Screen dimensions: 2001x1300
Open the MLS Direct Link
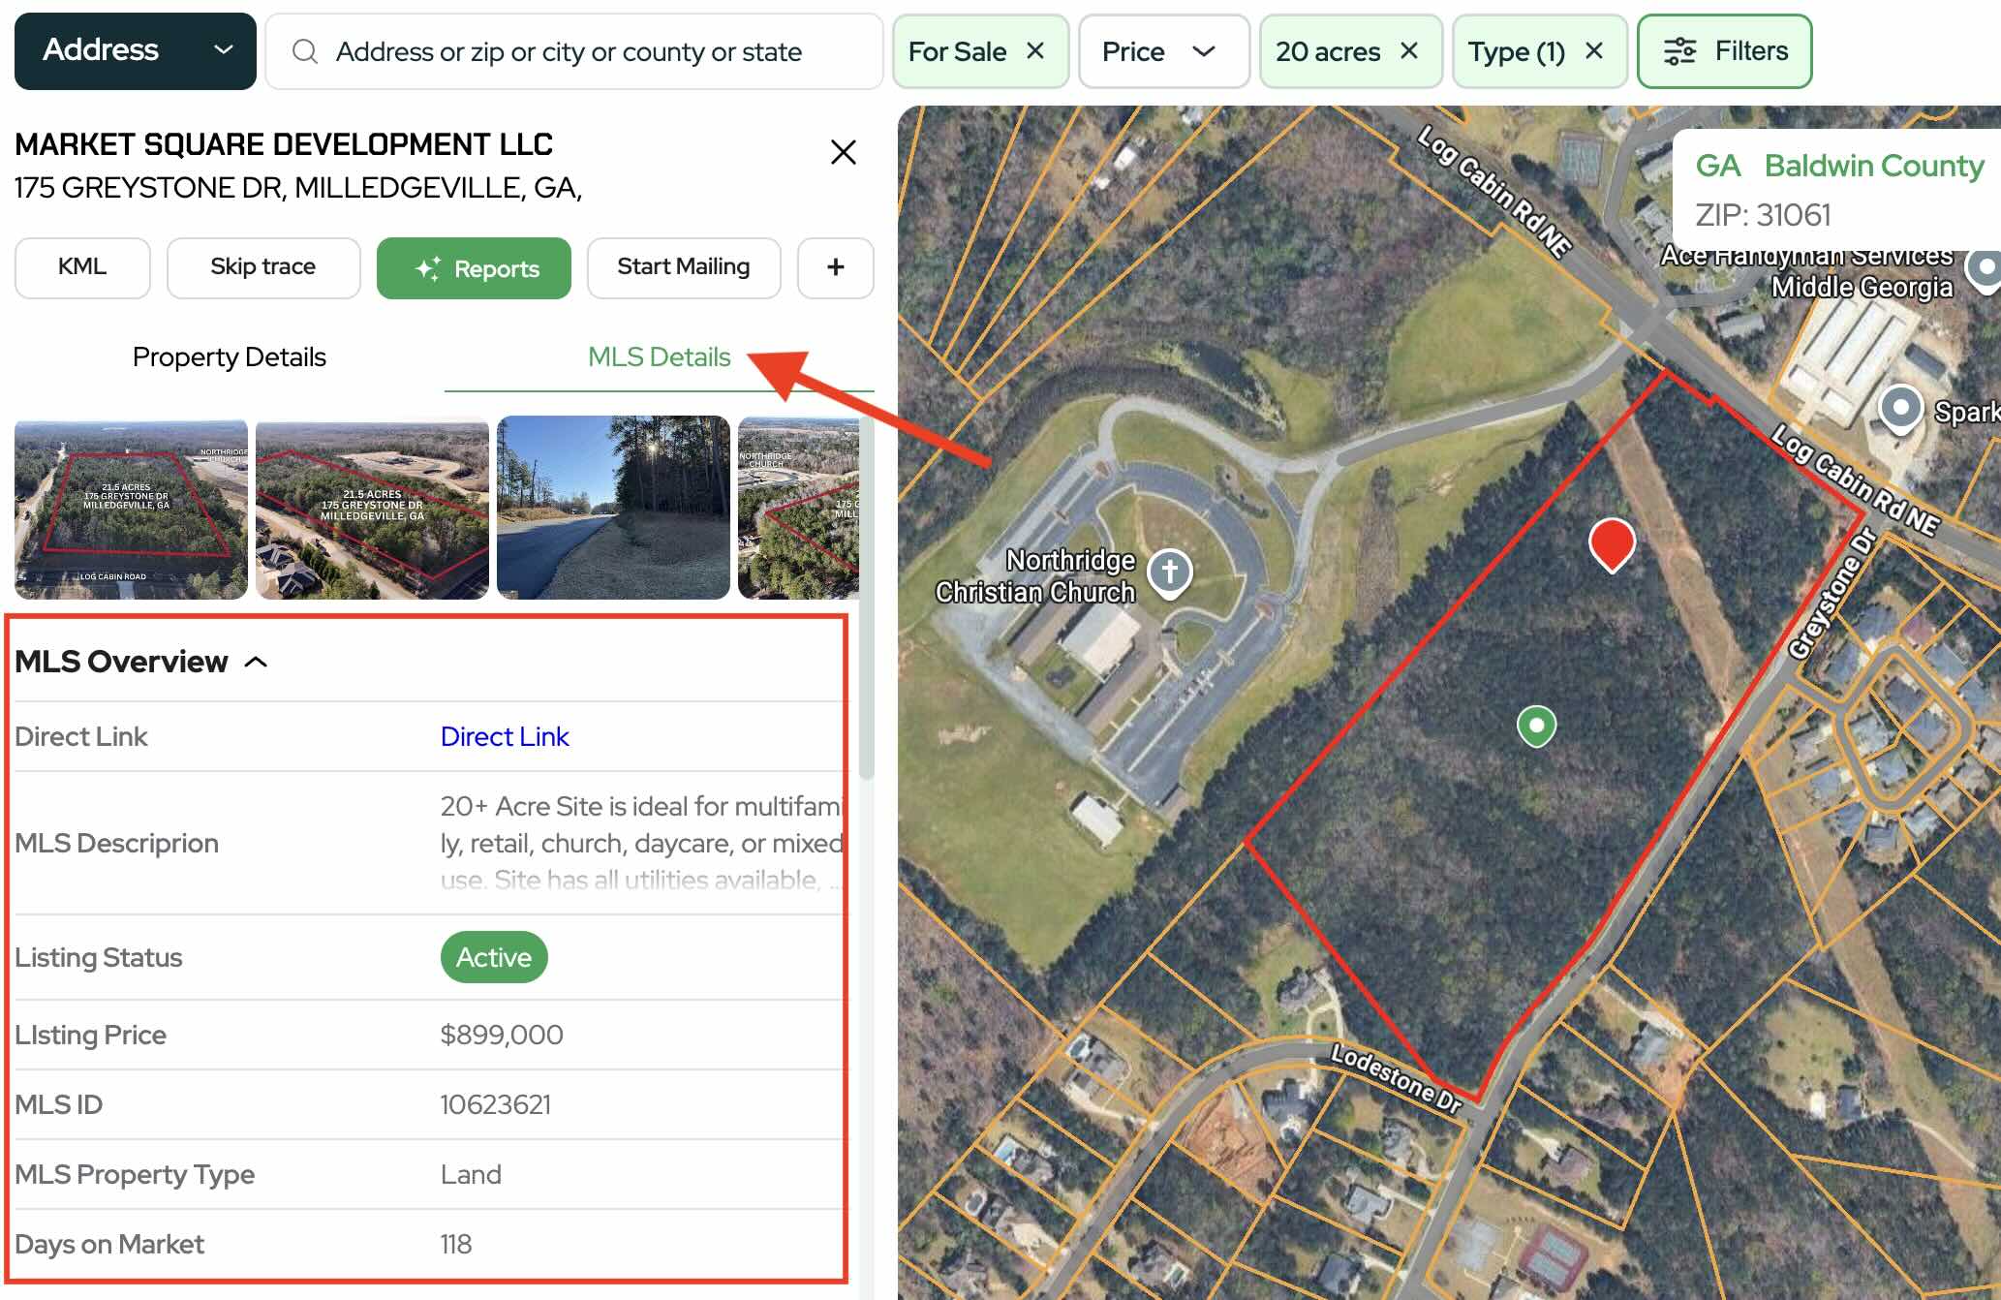505,737
